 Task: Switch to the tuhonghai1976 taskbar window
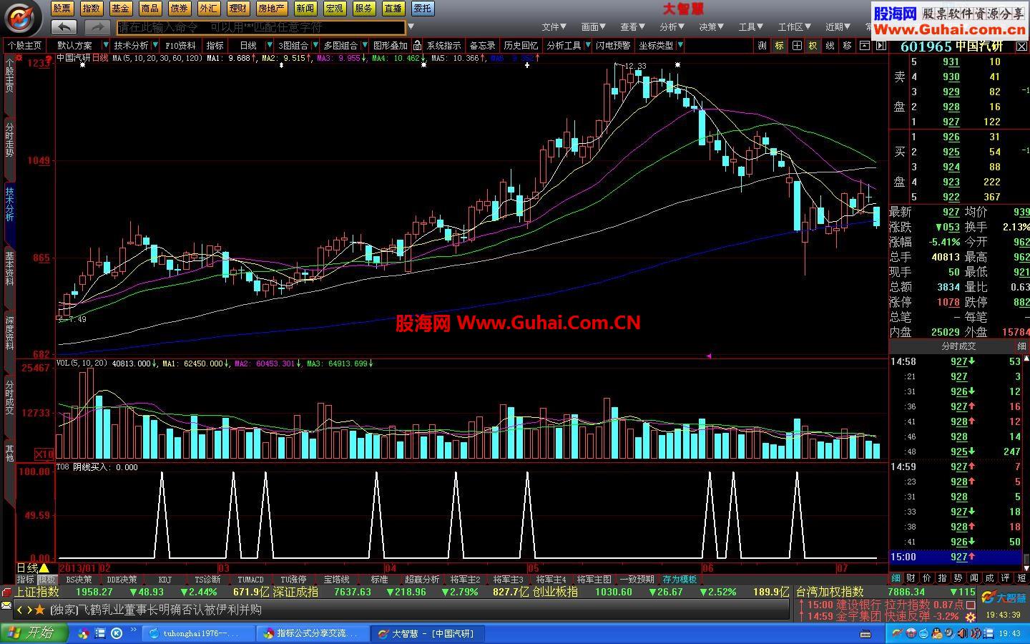(200, 633)
